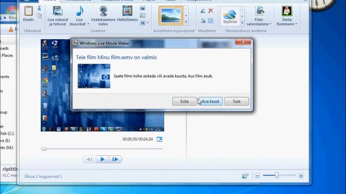Click the (M:) drive entry in Explorer
This screenshot has height=194, width=346.
pos(6,148)
